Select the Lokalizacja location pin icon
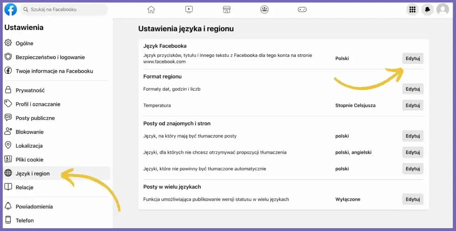The width and height of the screenshot is (456, 231). [x=8, y=145]
